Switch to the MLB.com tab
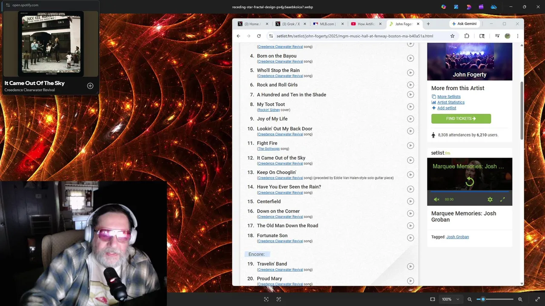This screenshot has width=545, height=306. click(x=328, y=24)
